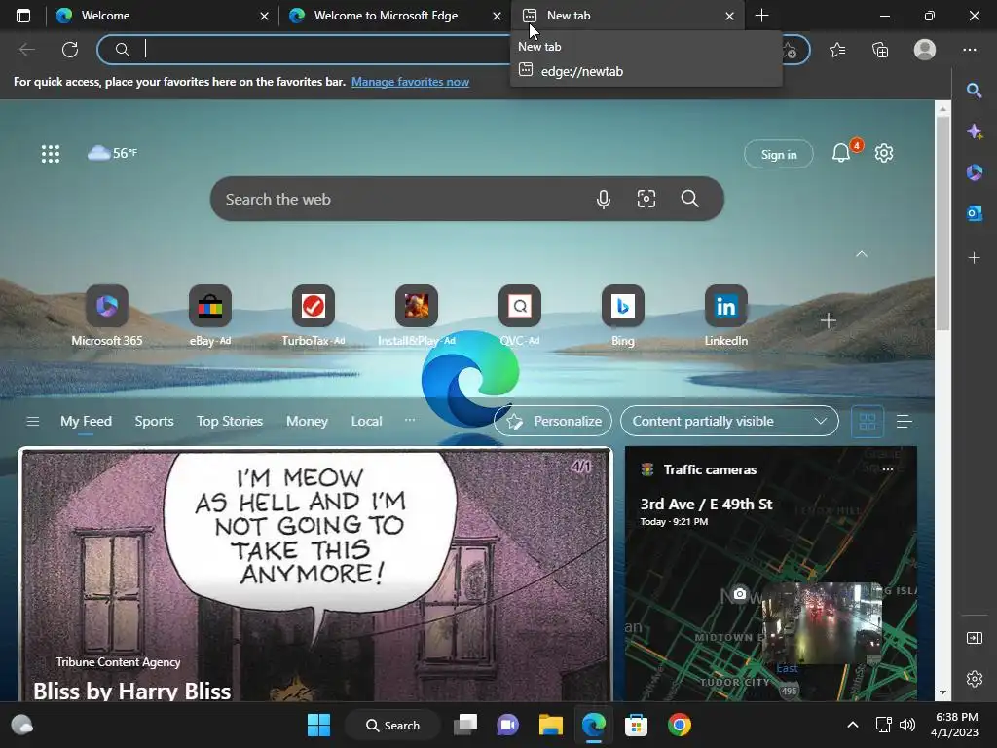Viewport: 997px width, 748px height.
Task: Switch to Welcome to Microsoft Edge tab
Action: pos(395,16)
